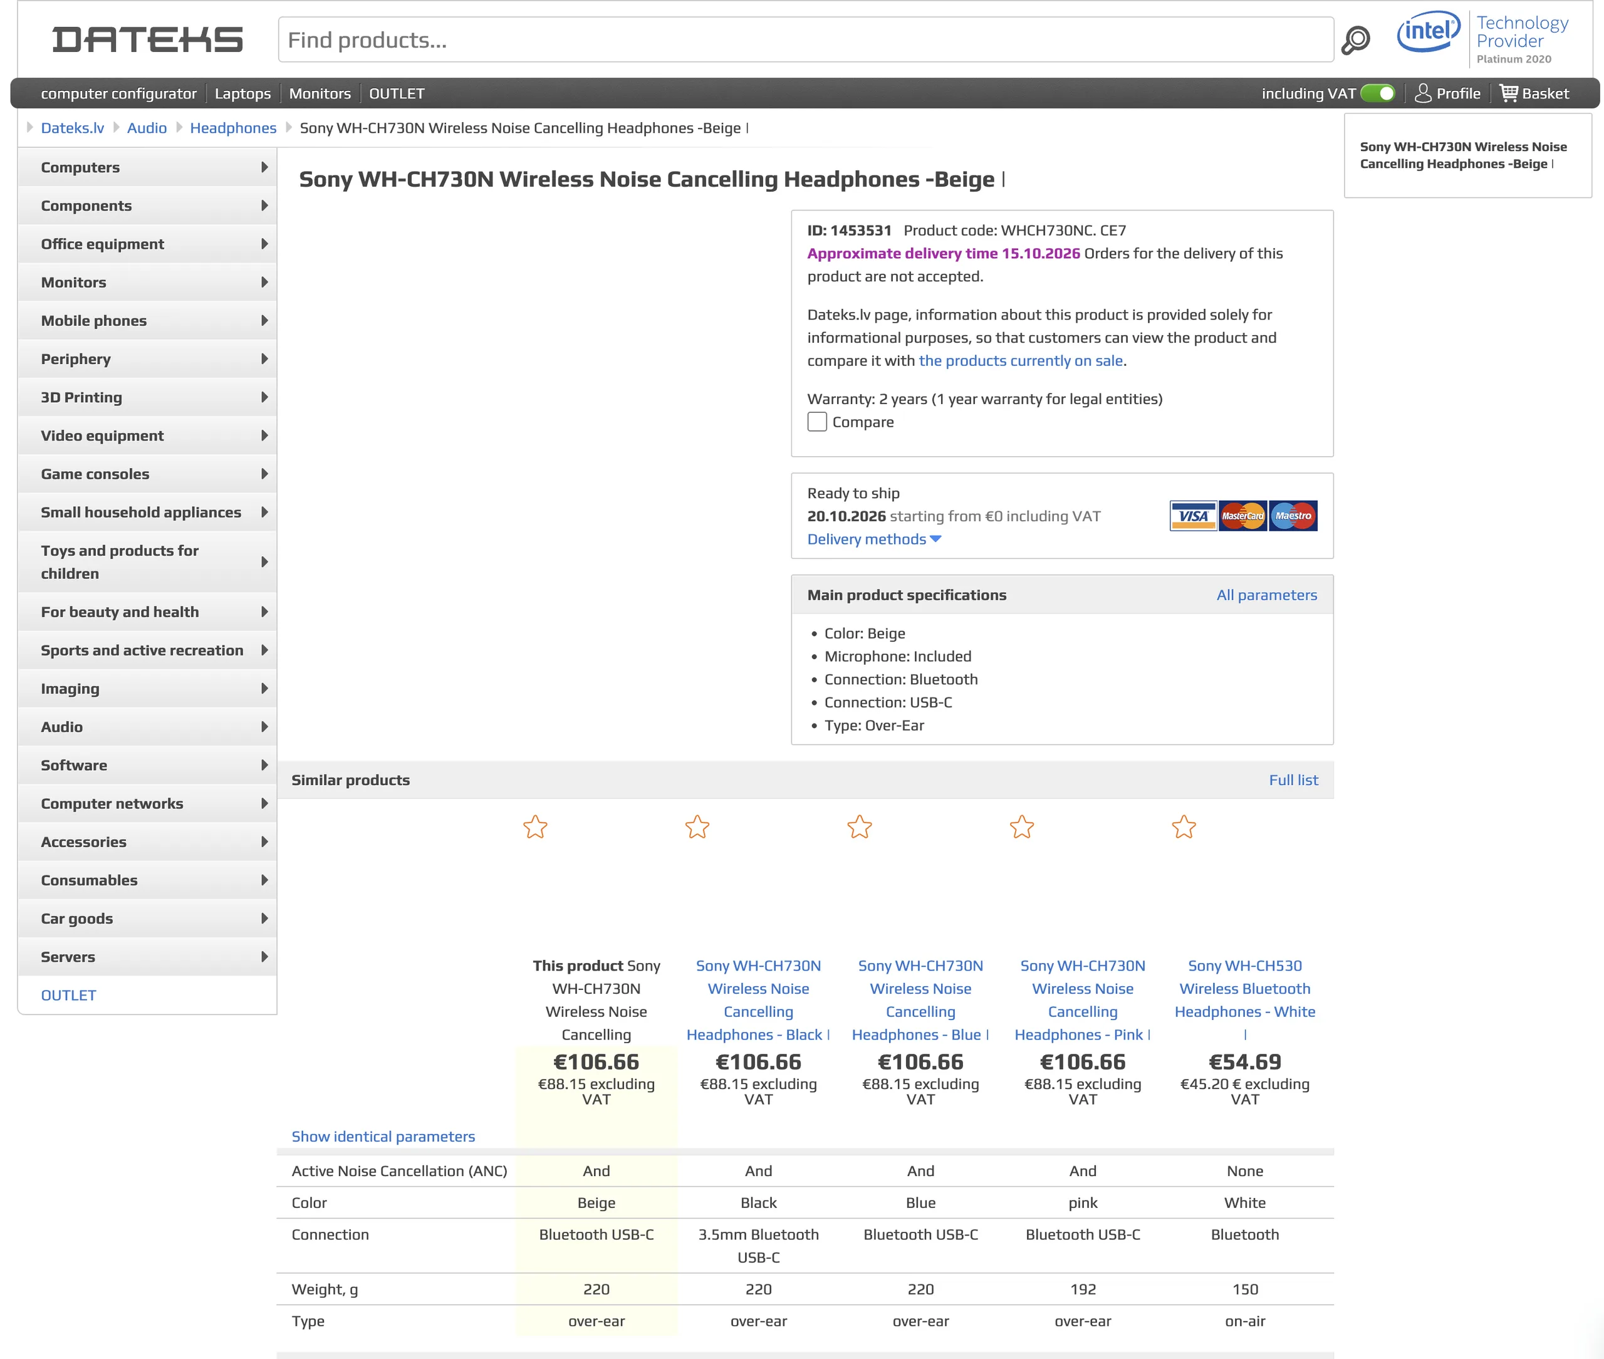Screen dimensions: 1604x1359
Task: Click the search magnifier icon
Action: 1355,40
